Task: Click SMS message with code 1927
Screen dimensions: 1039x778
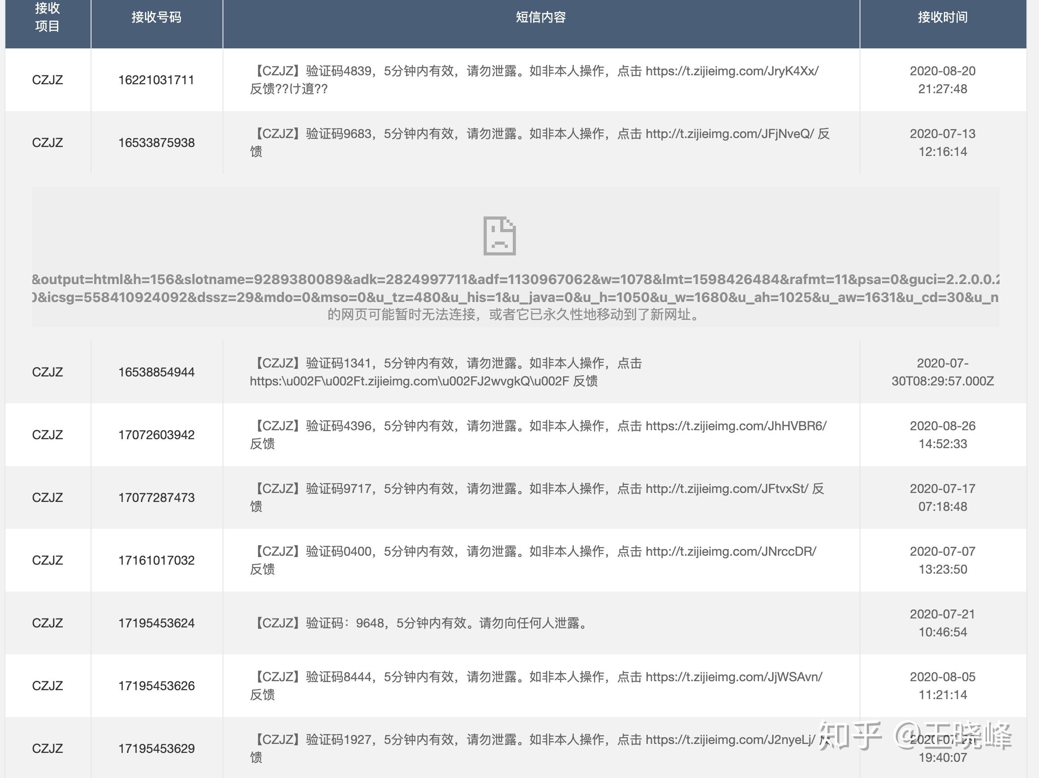Action: click(540, 748)
